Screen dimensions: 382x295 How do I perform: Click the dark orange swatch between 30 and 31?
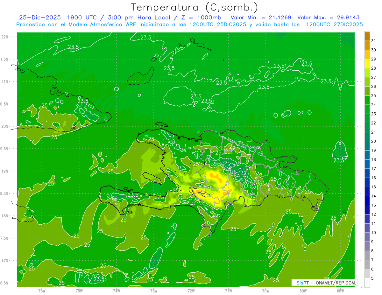click(x=367, y=46)
